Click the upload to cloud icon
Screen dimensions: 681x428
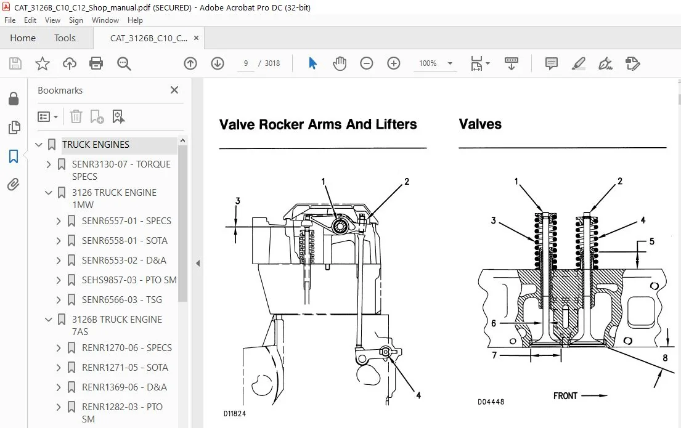70,64
